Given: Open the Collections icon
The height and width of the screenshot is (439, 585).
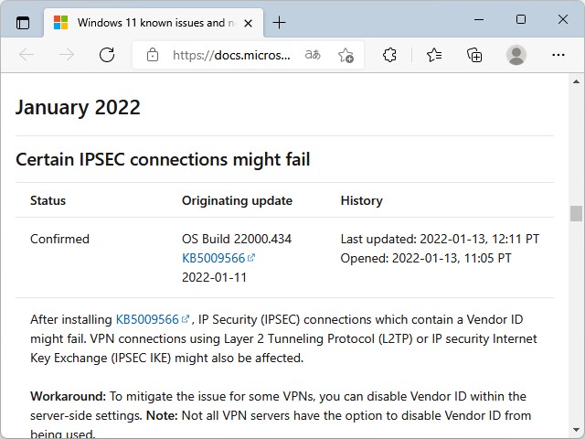Looking at the screenshot, I should (x=474, y=55).
